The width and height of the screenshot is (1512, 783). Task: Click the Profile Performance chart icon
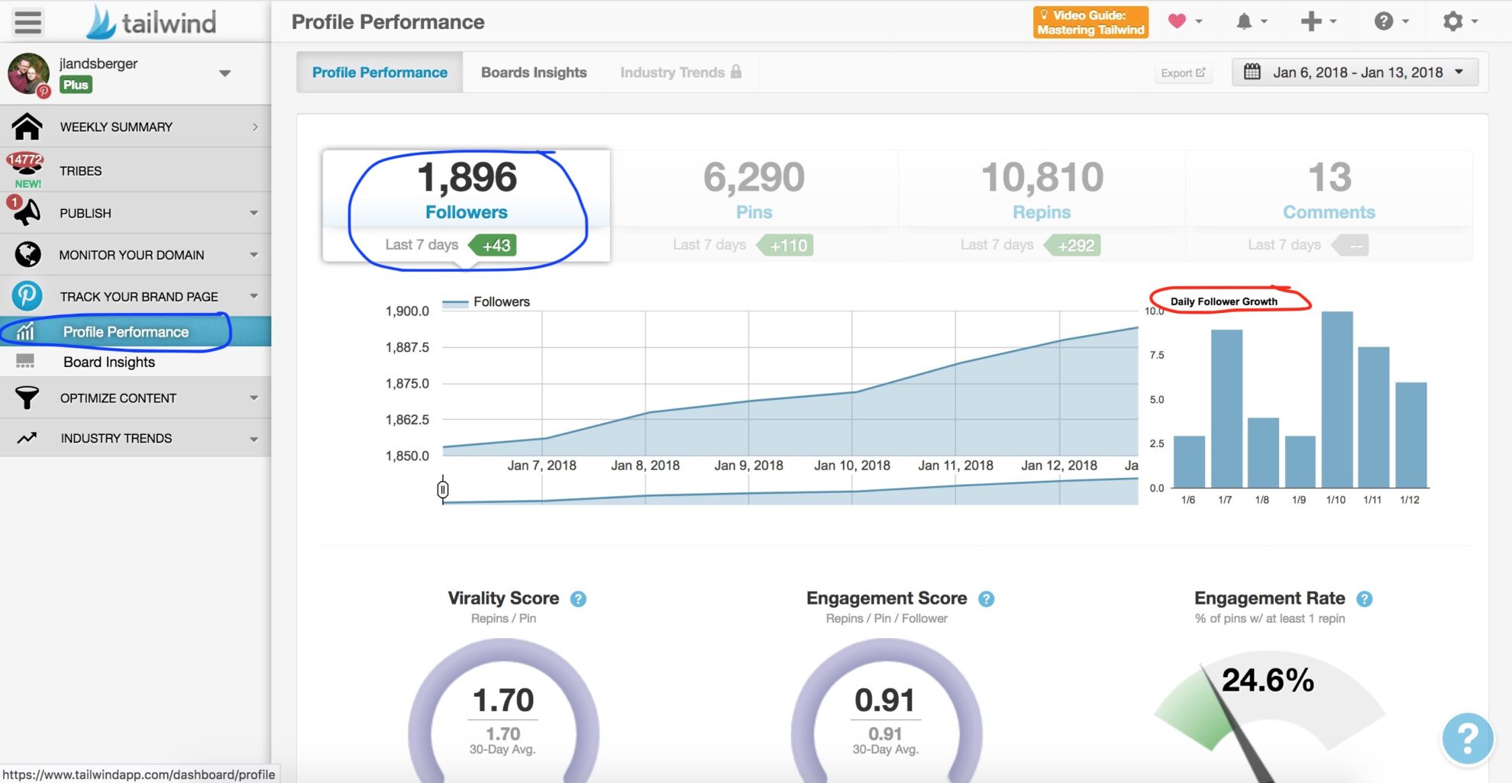point(25,331)
